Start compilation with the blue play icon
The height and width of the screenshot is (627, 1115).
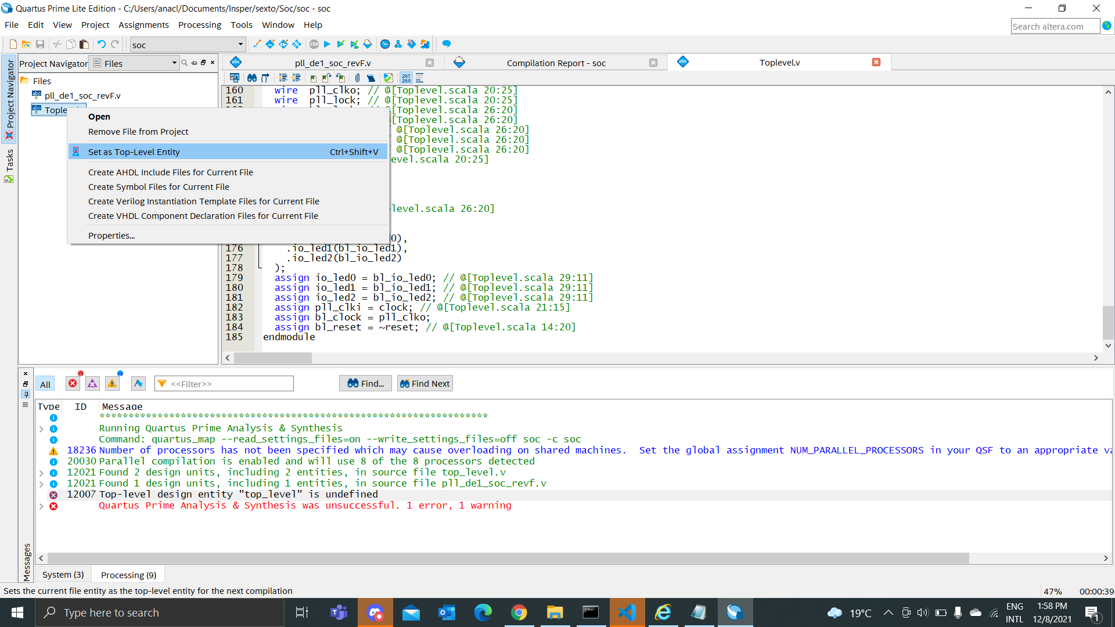pos(327,44)
